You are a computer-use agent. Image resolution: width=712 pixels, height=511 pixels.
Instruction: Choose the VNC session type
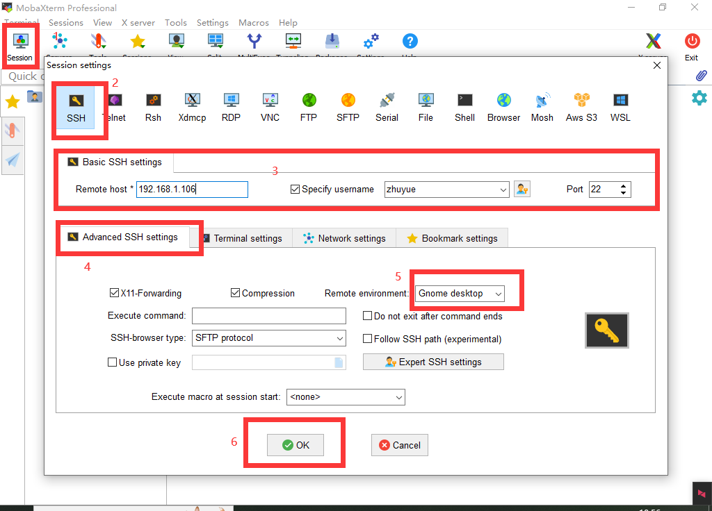pos(270,108)
